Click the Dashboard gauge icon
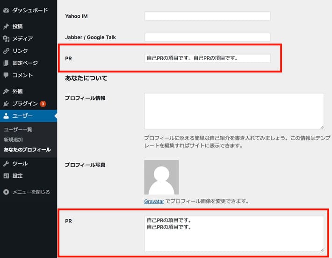Viewport: 332px width, 258px height. pos(6,9)
